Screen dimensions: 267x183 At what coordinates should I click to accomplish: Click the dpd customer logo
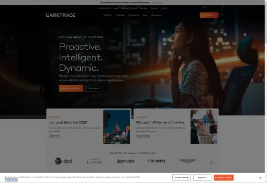64,161
